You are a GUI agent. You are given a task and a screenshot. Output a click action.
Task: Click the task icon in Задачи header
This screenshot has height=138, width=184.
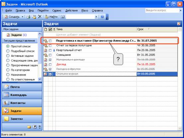coord(179,24)
